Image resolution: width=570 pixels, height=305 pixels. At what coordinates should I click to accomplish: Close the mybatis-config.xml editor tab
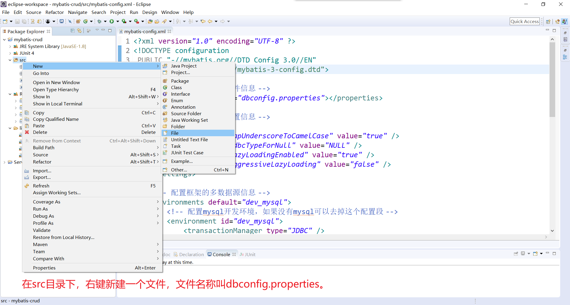coord(169,31)
